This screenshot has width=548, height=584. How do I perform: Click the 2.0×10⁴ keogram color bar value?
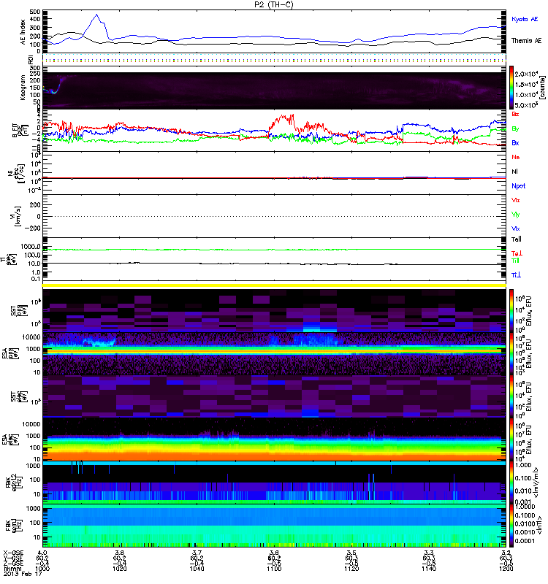528,74
